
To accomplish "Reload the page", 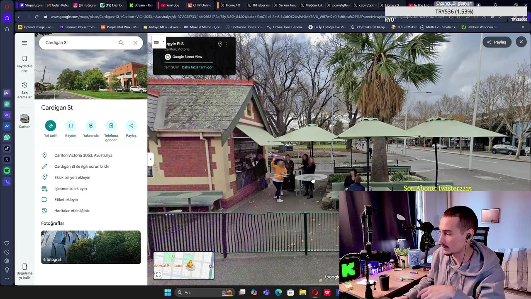I will point(37,17).
